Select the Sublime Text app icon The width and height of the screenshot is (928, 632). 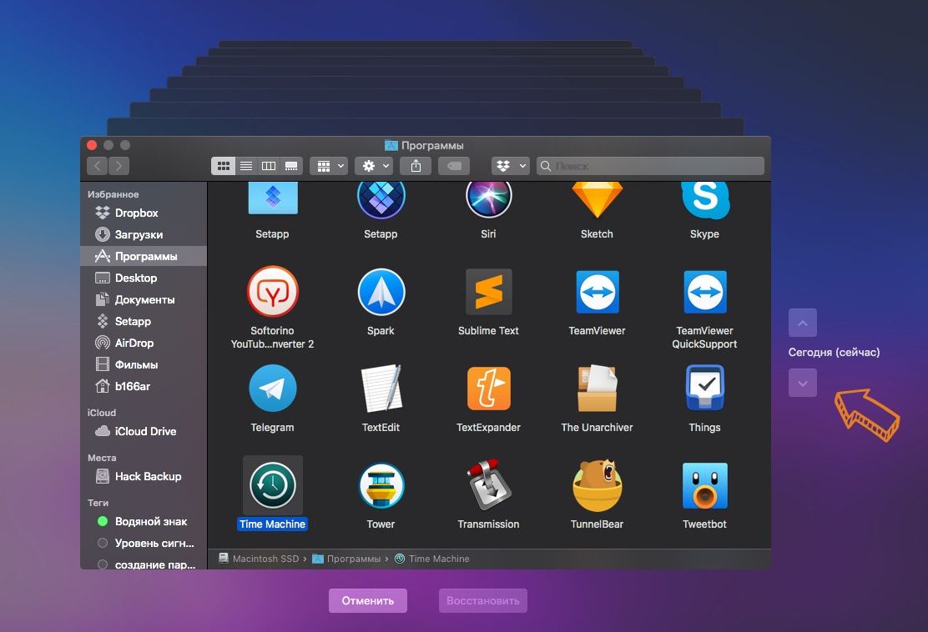click(x=489, y=292)
